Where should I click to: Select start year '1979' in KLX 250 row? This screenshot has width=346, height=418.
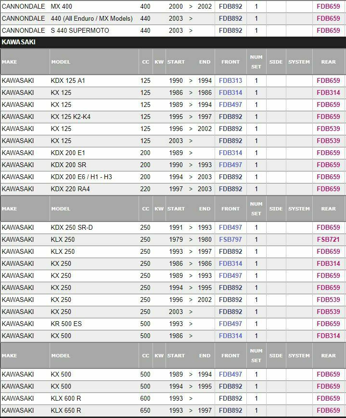coord(176,239)
